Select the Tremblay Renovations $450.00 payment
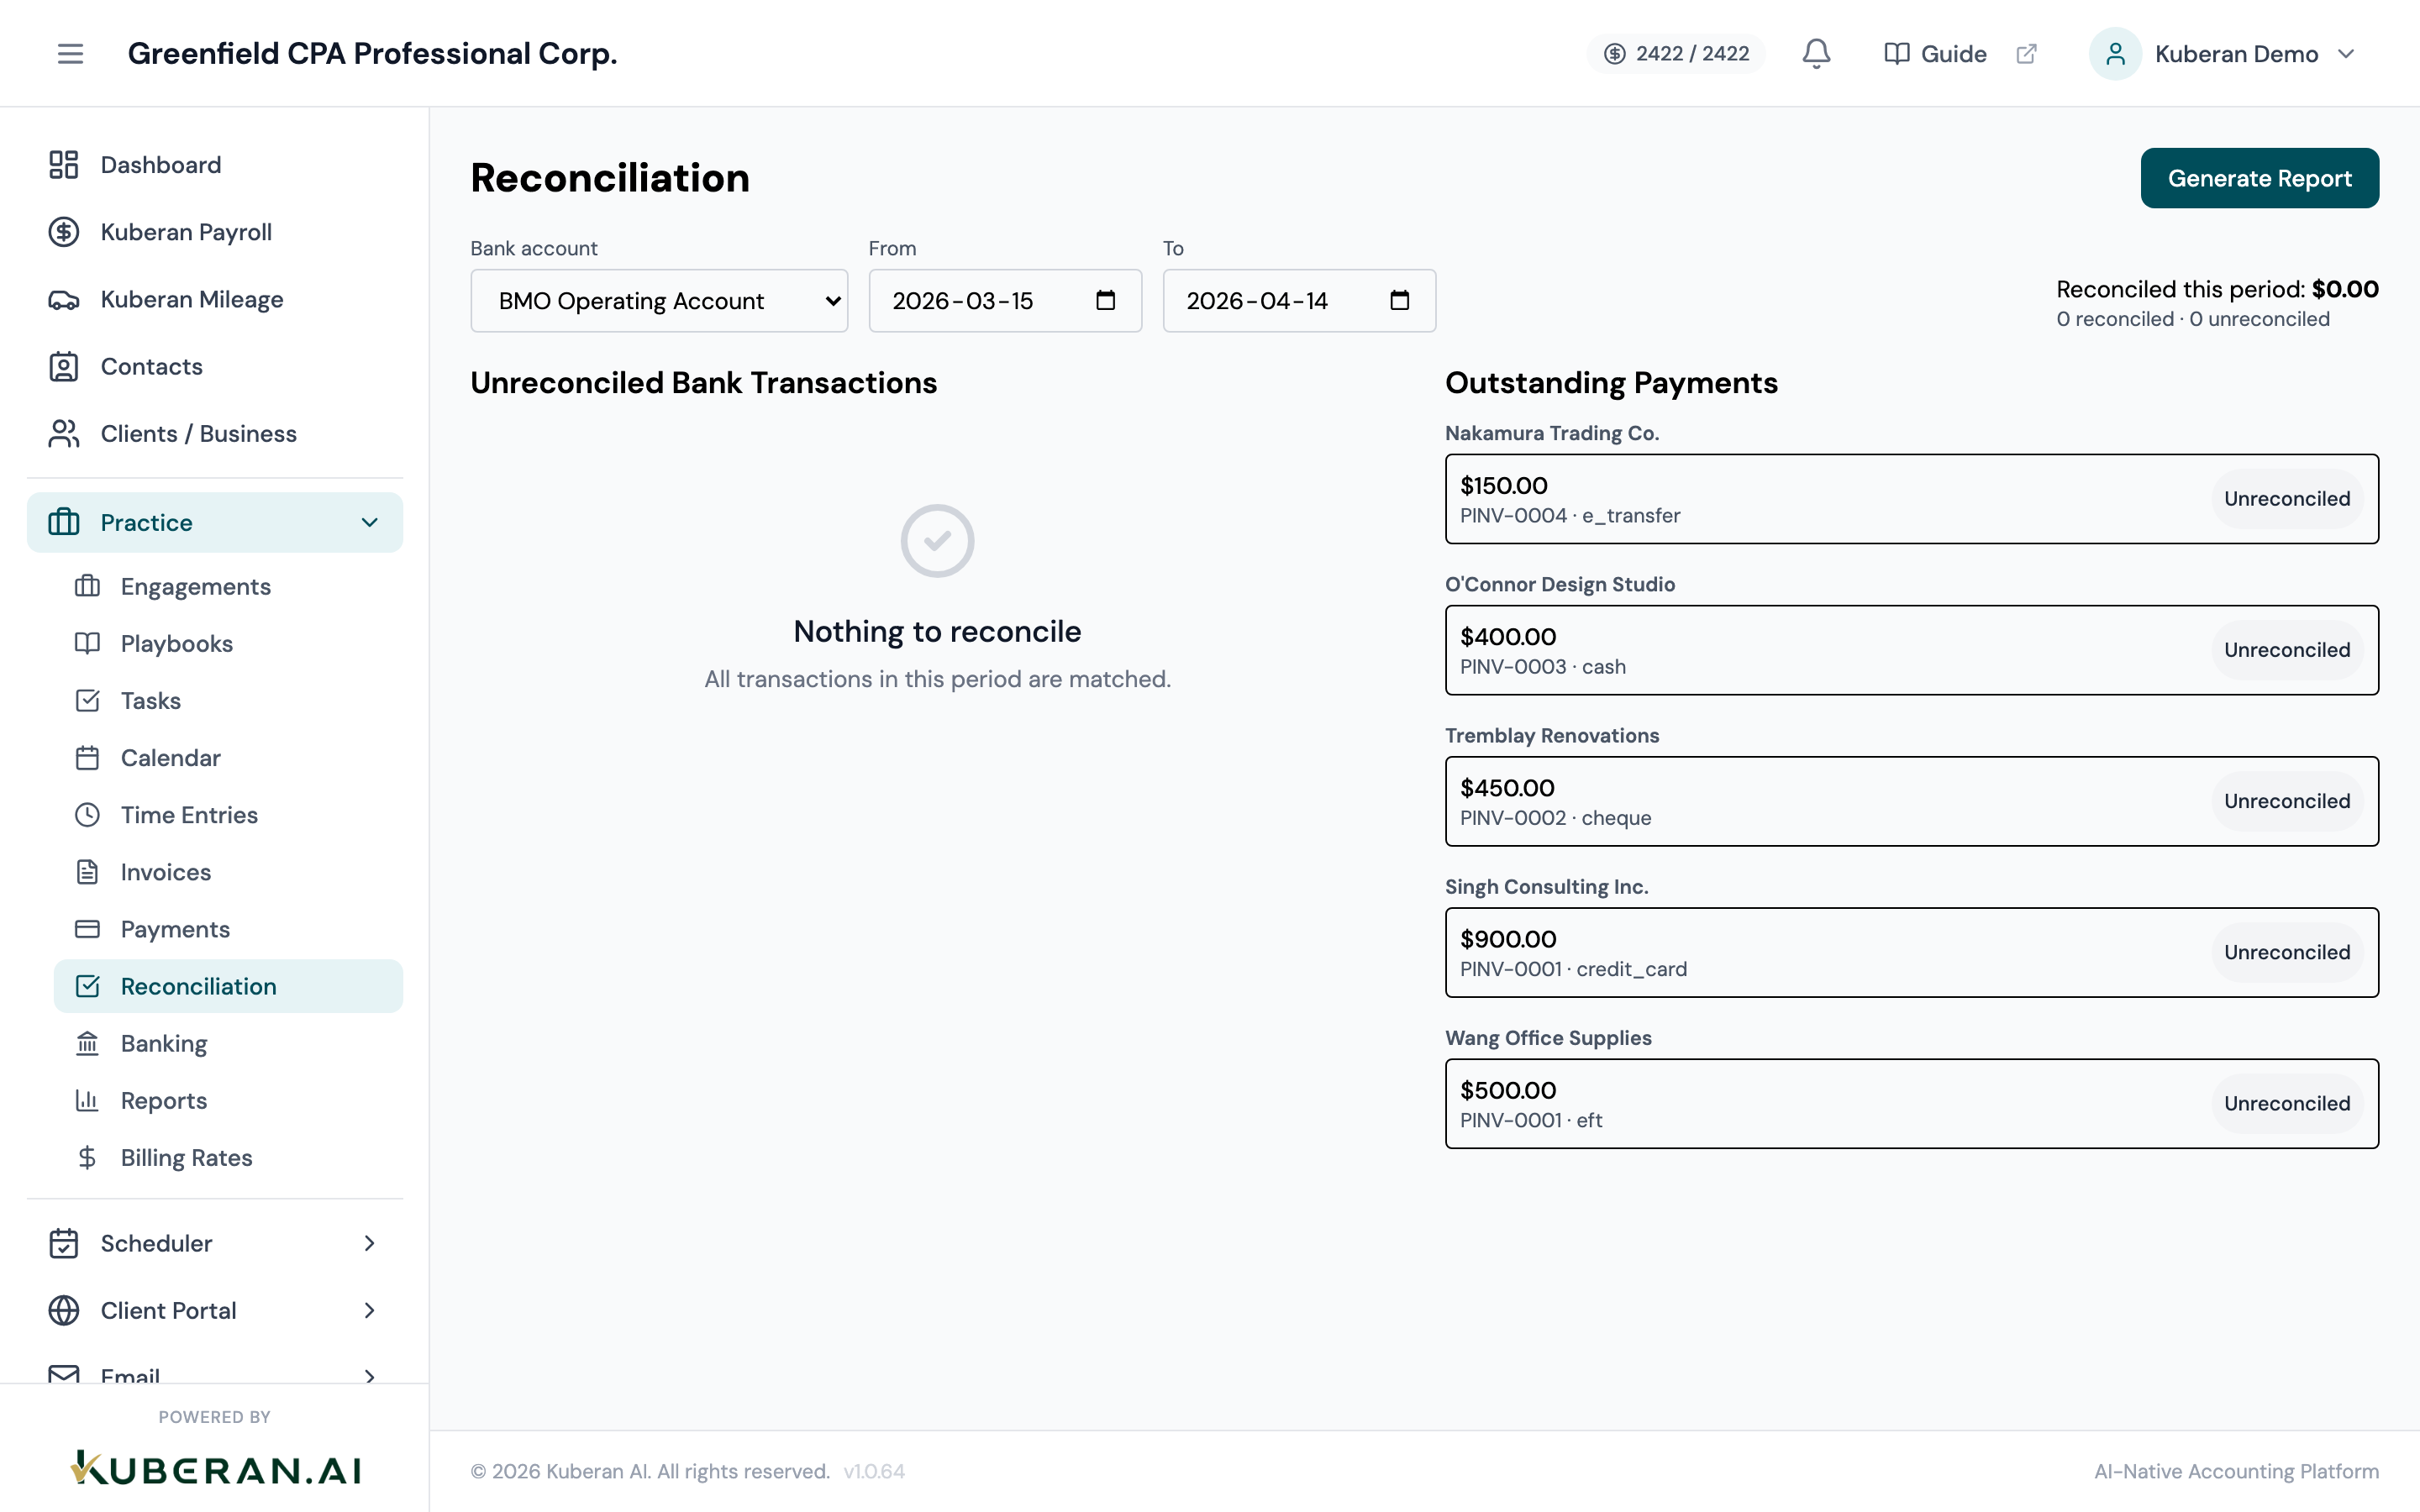 [x=1911, y=801]
